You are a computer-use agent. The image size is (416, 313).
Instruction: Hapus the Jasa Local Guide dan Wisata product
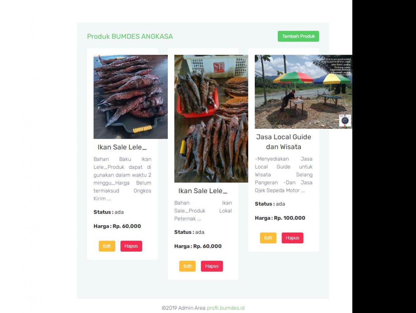point(292,238)
